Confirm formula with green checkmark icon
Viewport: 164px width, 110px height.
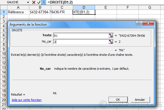[x=39, y=2]
